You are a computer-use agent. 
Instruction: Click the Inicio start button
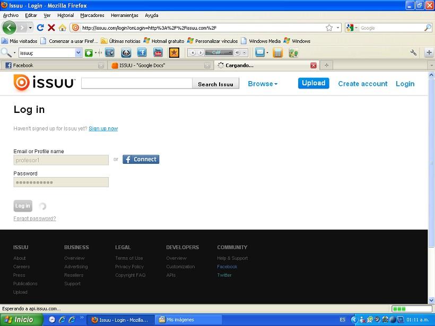point(21,320)
